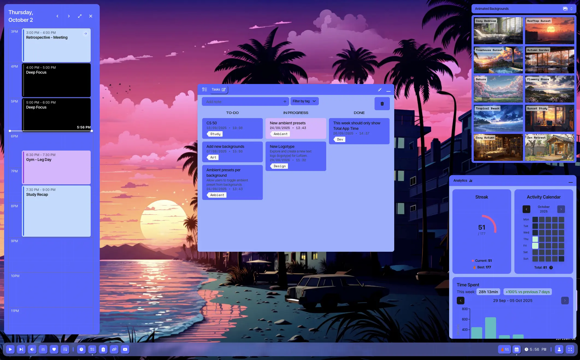Select the Rooftop Sunset background thumbnail
This screenshot has width=580, height=360.
(x=549, y=31)
